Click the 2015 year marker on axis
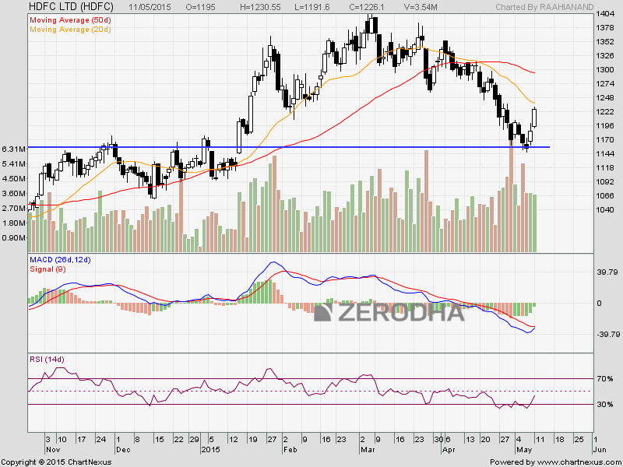 pos(210,450)
